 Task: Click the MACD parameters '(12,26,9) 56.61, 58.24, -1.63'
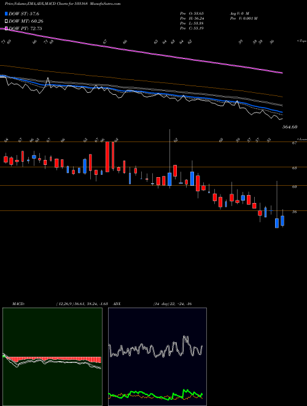(x=82, y=304)
